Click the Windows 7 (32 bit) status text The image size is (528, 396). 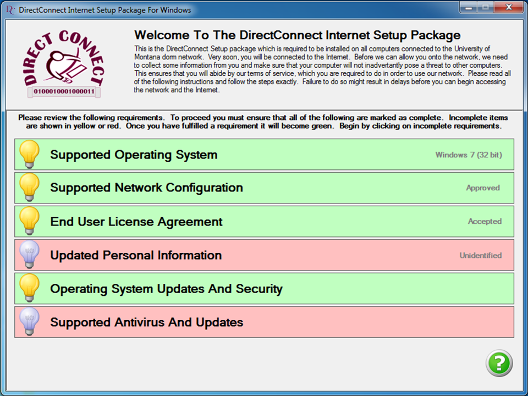coord(469,155)
